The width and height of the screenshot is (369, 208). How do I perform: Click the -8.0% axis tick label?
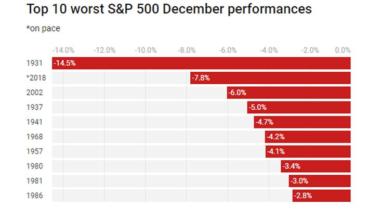coord(187,50)
